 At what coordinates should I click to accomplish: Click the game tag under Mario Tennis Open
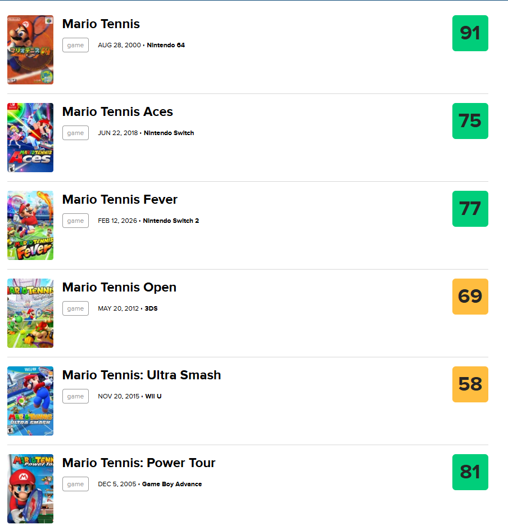pos(75,308)
